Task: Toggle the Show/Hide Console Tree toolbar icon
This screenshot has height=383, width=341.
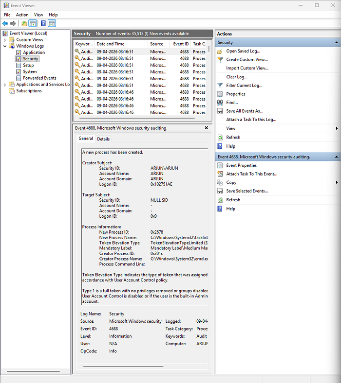Action: (x=33, y=23)
